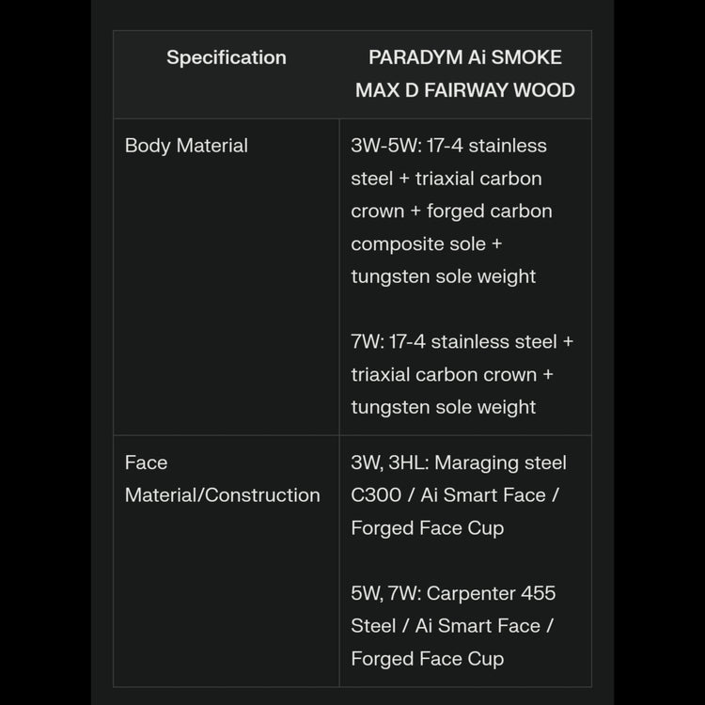Select the Body Material row label
This screenshot has height=705, width=705.
(186, 146)
